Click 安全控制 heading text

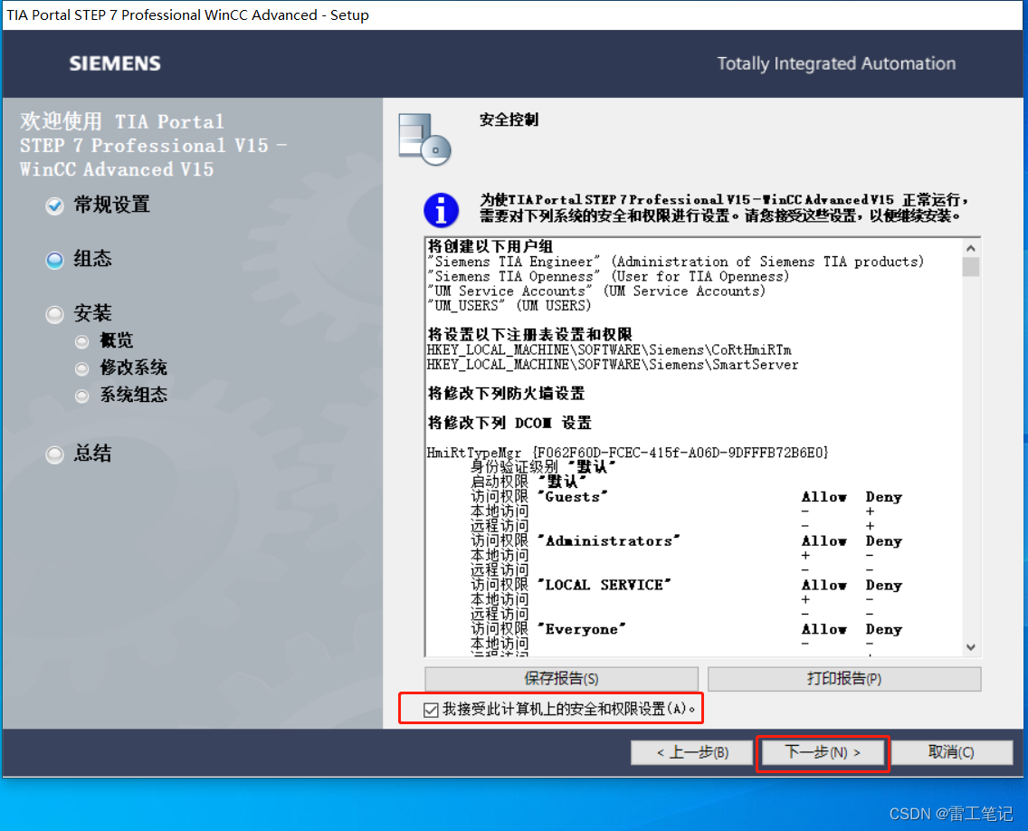click(509, 119)
